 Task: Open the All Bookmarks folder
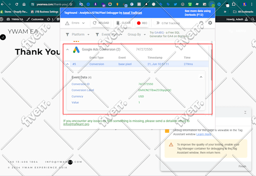point(243,12)
